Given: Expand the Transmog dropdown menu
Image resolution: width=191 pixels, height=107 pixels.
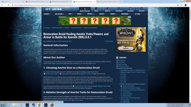Looking at the screenshot, I should tap(125, 14).
